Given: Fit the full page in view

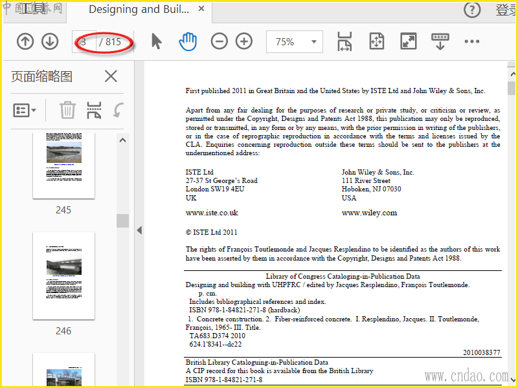Looking at the screenshot, I should pyautogui.click(x=377, y=42).
